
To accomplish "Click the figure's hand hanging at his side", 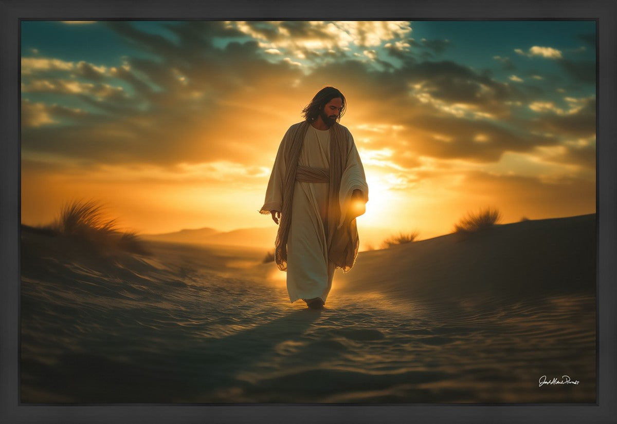I will coord(276,217).
